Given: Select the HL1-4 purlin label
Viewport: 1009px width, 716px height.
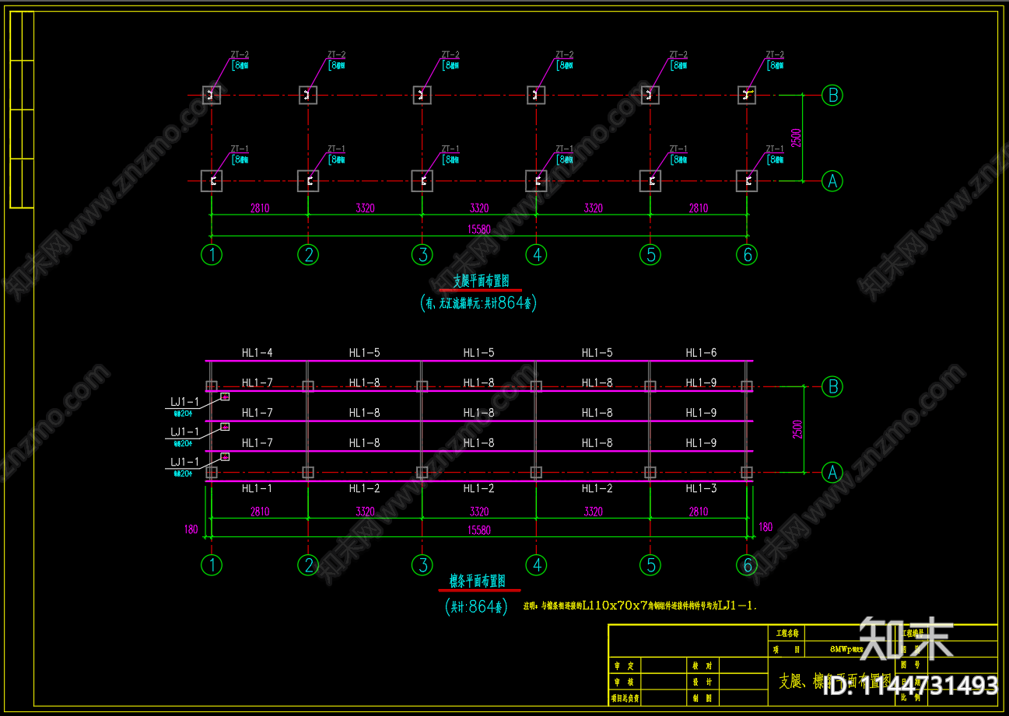Looking at the screenshot, I should tap(257, 353).
